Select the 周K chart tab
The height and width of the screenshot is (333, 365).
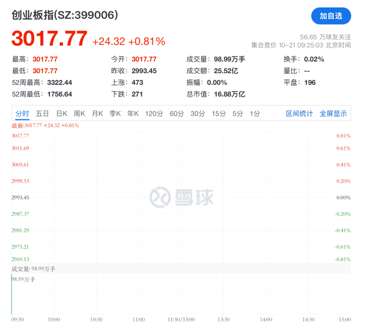click(x=79, y=113)
